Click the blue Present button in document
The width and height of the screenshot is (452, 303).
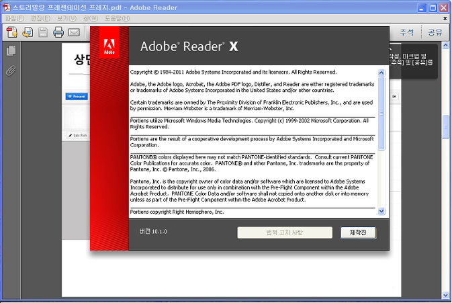[x=77, y=96]
